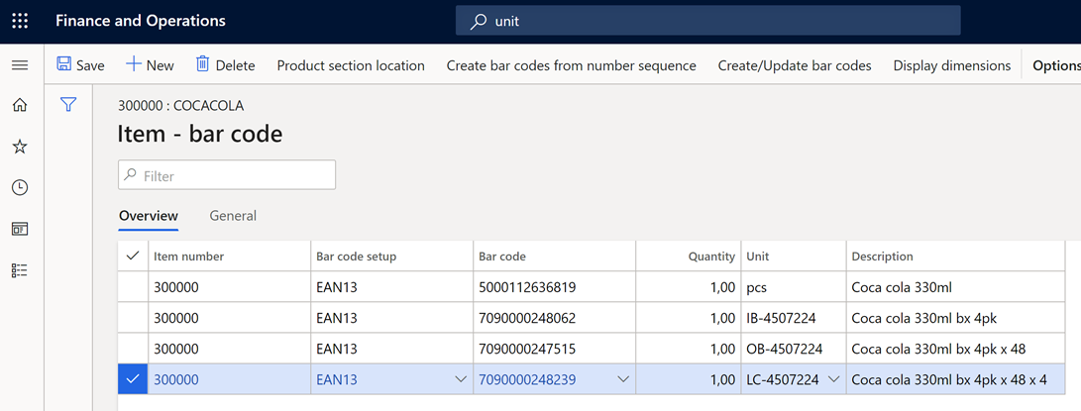Screen dimensions: 1081x411
Task: Switch to the General tab
Action: click(x=233, y=216)
